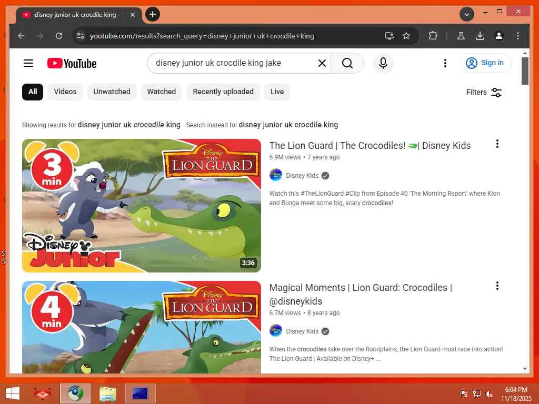Open the 4 min Lion Guard thumbnail
This screenshot has width=539, height=404.
[x=142, y=327]
